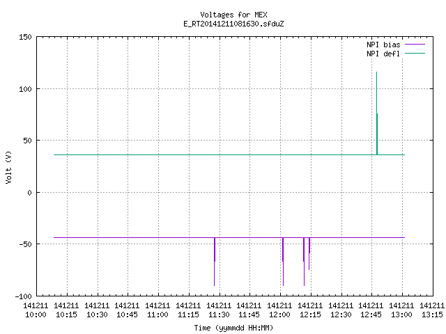Click the x-axis tick label 141211 11:30
Screen dimensions: 446x334
point(219,310)
